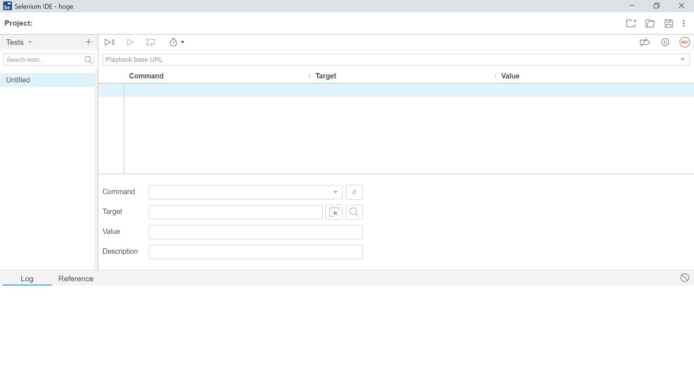Start recording with the REC button
The height and width of the screenshot is (368, 694).
(685, 42)
